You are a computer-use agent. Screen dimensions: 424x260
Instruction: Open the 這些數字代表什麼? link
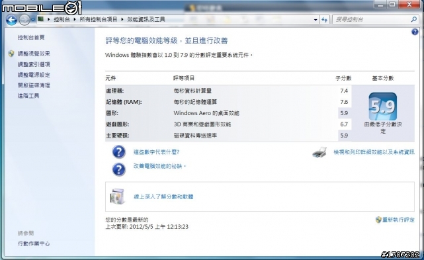[x=156, y=152]
